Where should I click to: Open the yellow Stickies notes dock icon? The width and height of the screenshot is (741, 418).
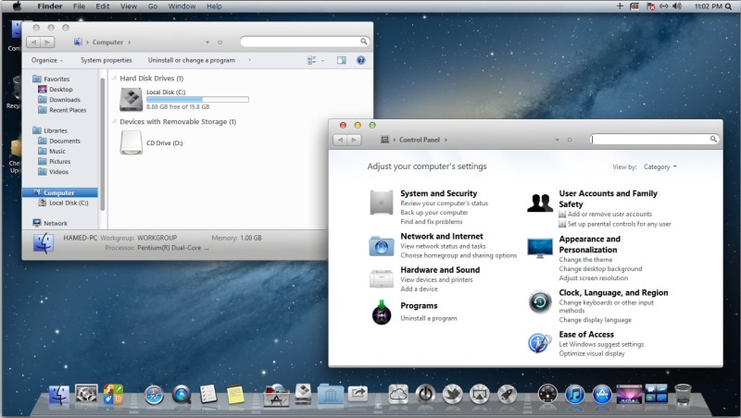click(235, 394)
